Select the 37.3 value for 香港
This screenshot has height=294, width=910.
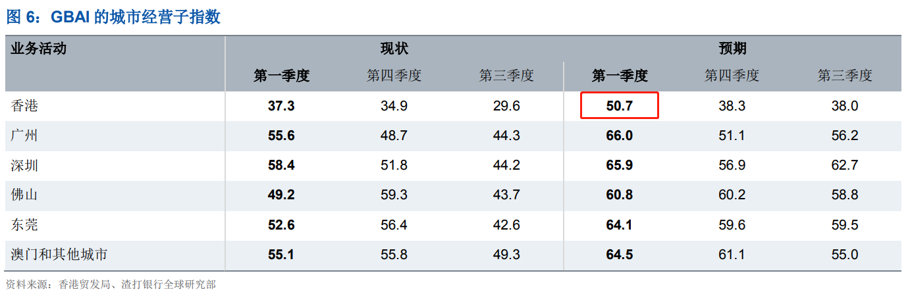281,106
